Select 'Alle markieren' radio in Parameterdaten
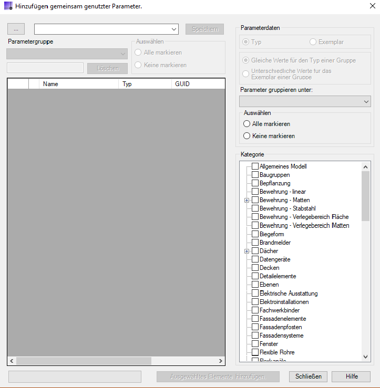This screenshot has height=388, width=380. point(247,124)
